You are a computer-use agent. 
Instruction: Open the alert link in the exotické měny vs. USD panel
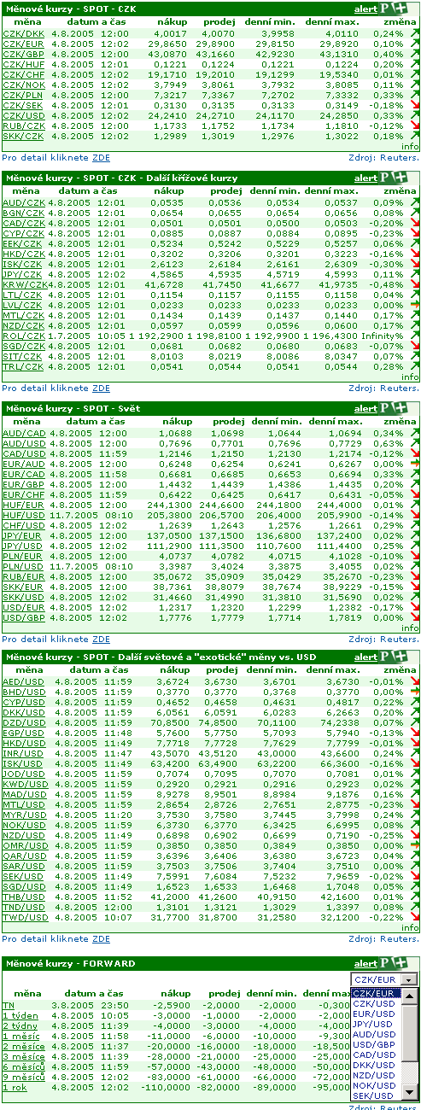pyautogui.click(x=365, y=657)
